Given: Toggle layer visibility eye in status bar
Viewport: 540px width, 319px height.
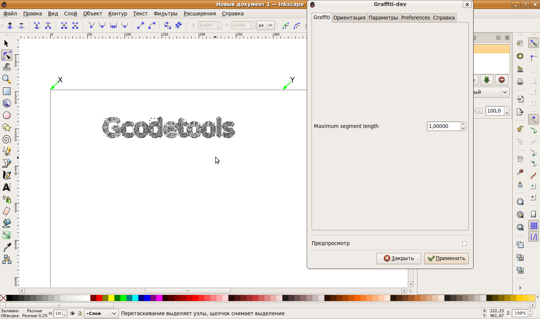Looking at the screenshot, I should (x=72, y=313).
